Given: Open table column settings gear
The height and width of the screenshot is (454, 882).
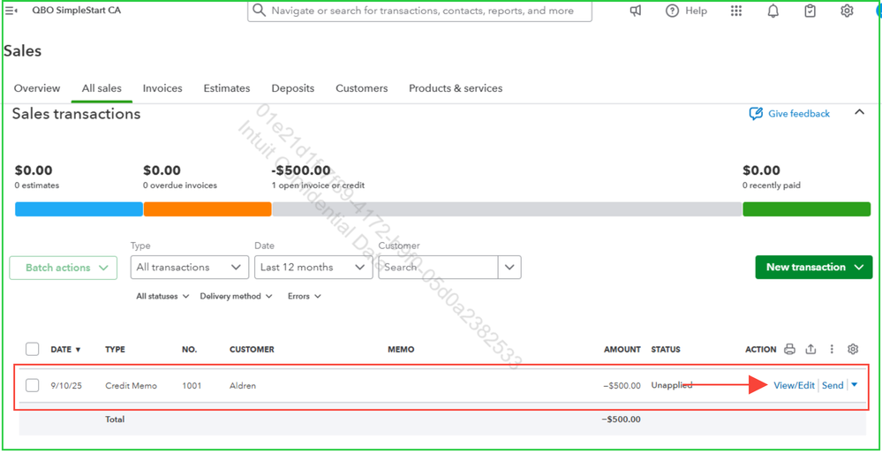Looking at the screenshot, I should click(x=853, y=350).
